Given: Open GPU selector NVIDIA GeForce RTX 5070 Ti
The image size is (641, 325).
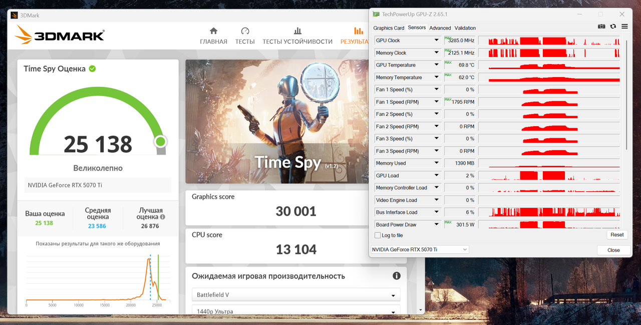Looking at the screenshot, I should 420,249.
